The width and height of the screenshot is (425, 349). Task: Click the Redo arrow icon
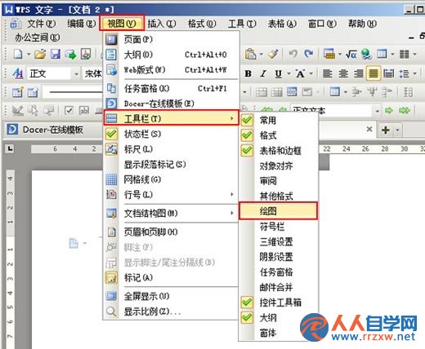(x=308, y=54)
